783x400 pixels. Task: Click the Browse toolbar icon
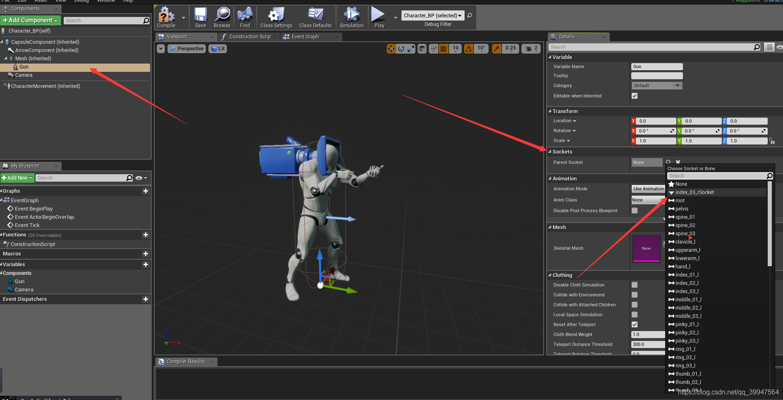(x=222, y=17)
